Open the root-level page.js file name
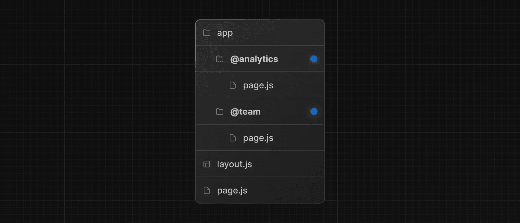 click(232, 191)
